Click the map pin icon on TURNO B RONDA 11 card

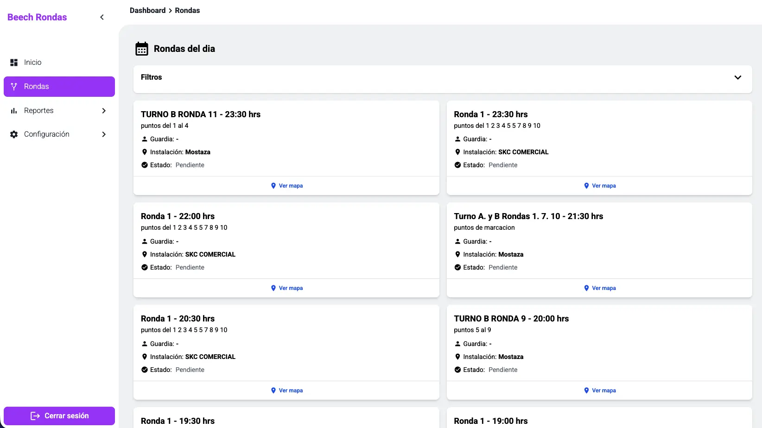click(273, 186)
